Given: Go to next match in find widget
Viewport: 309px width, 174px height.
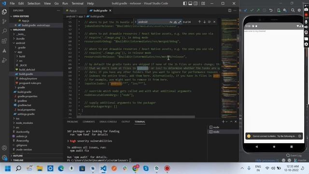Looking at the screenshot, I should [x=204, y=22].
